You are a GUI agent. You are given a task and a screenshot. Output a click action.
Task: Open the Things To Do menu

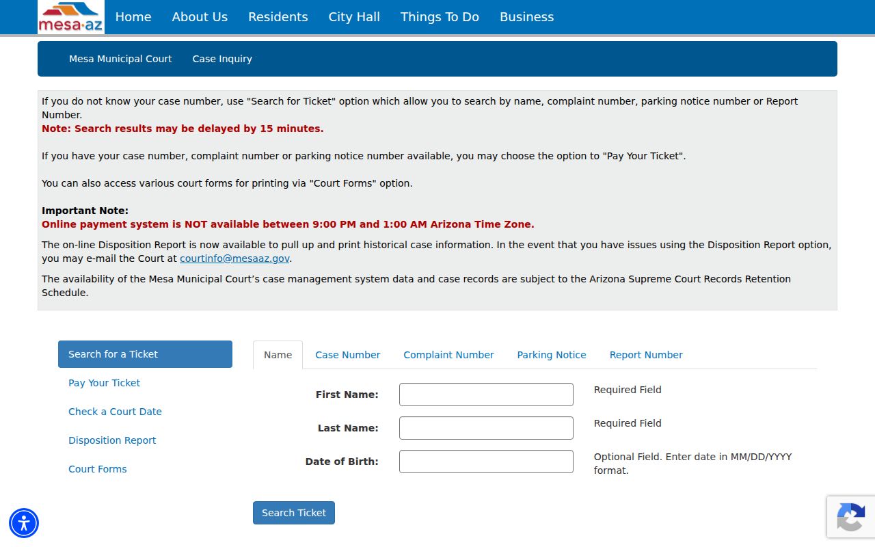coord(440,17)
